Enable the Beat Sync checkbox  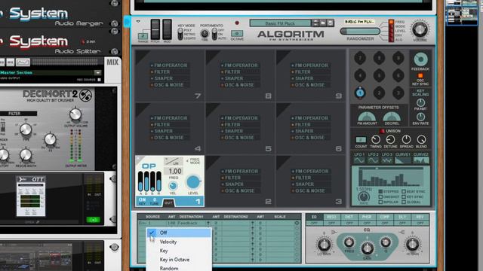click(404, 191)
